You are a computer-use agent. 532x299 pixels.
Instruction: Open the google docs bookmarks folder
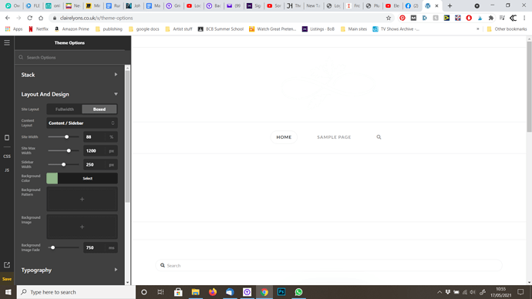(x=144, y=29)
